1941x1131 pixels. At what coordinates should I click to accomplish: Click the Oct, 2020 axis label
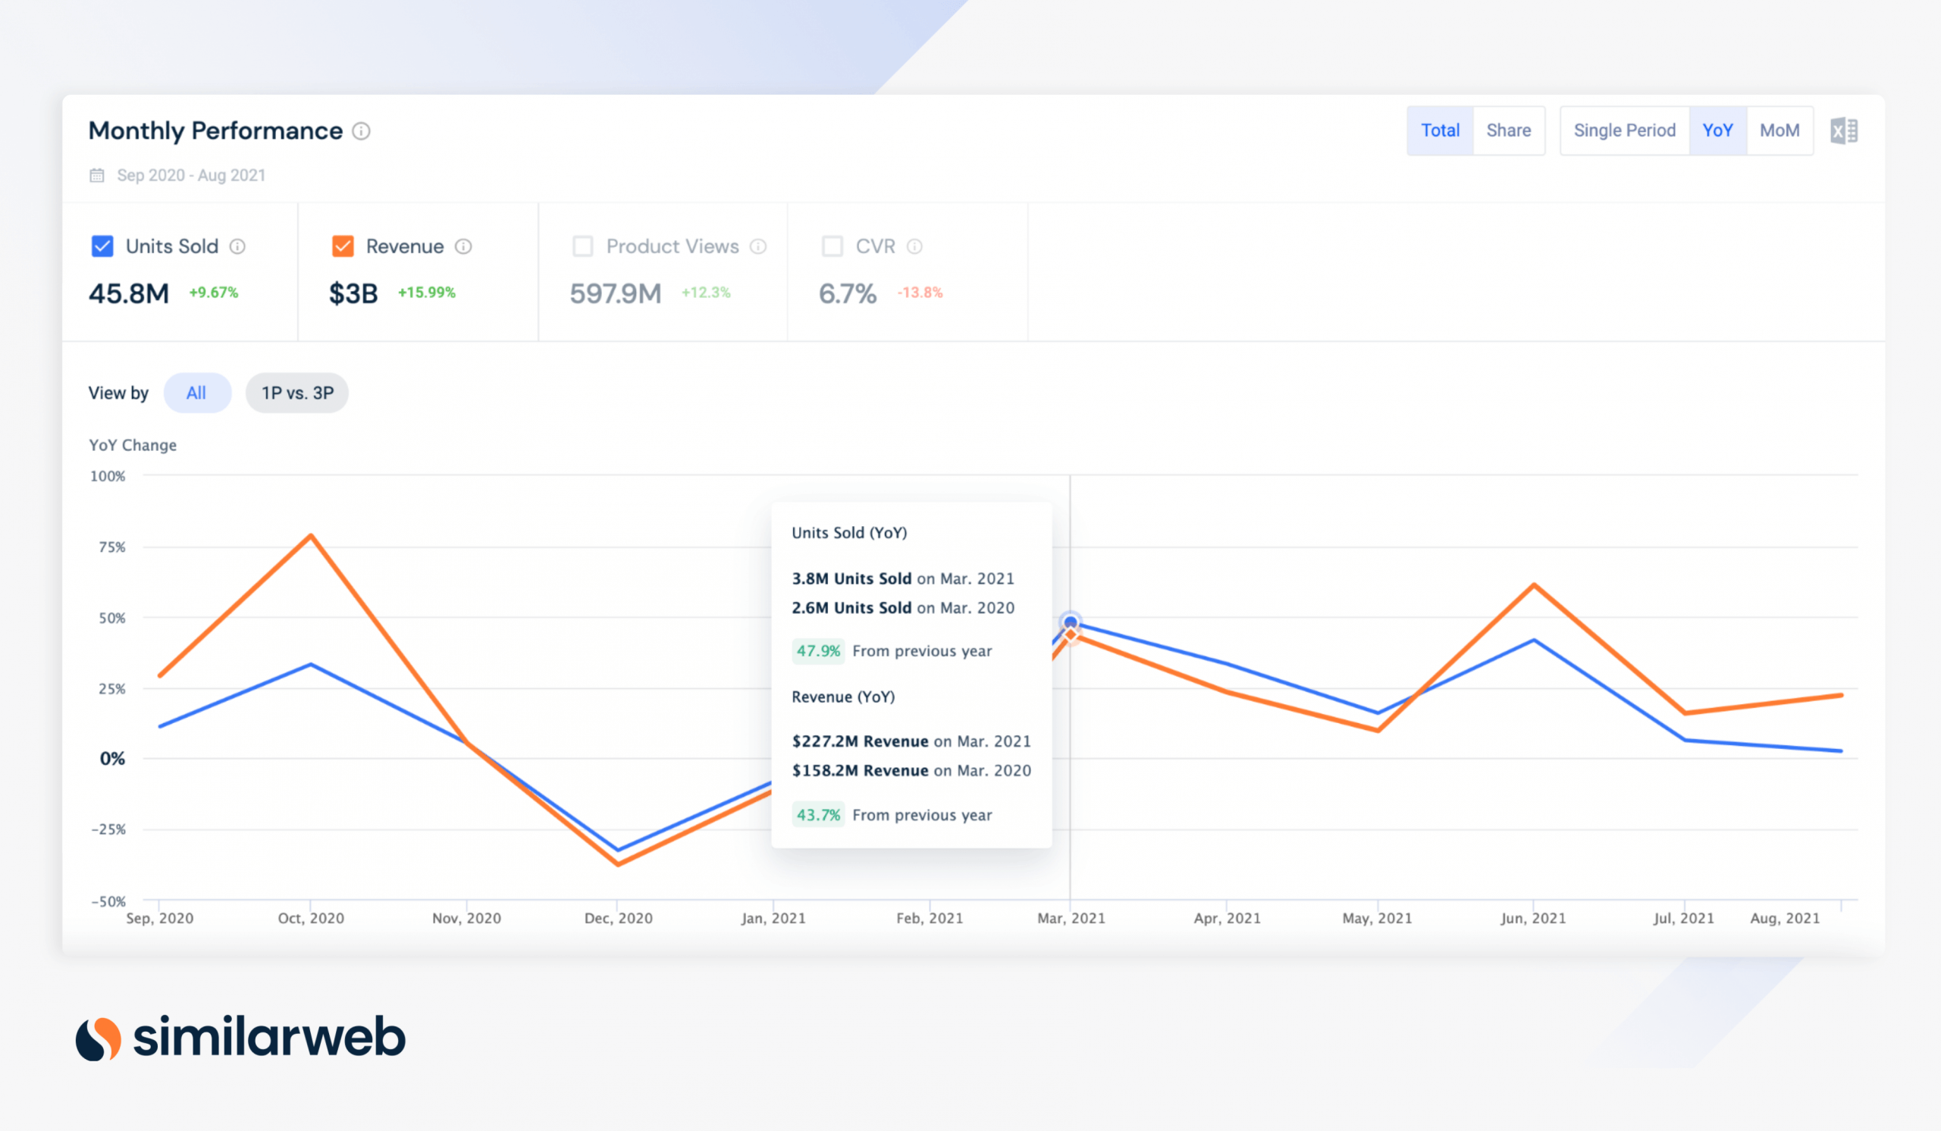[x=310, y=918]
